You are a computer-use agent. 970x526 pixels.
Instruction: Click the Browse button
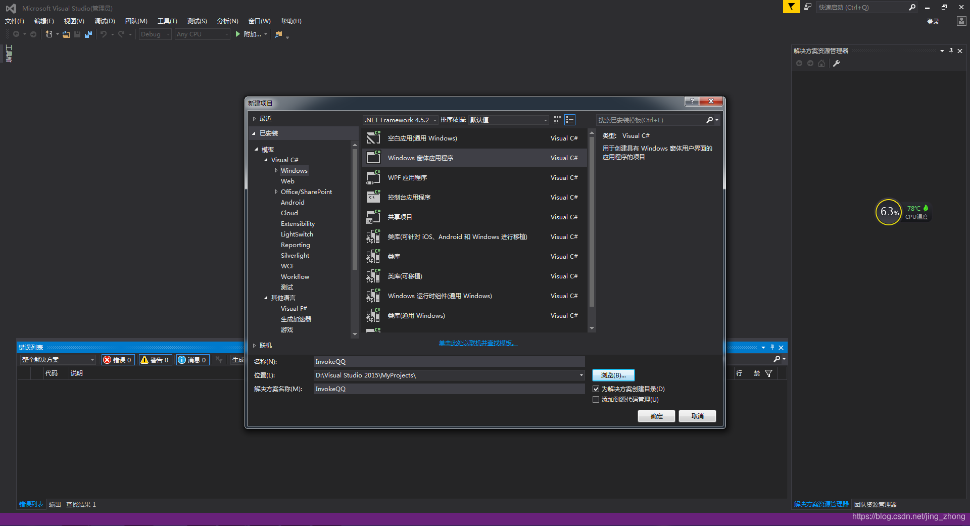click(x=613, y=375)
